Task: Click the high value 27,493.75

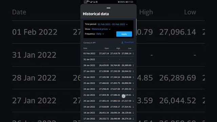Action: 115,83
